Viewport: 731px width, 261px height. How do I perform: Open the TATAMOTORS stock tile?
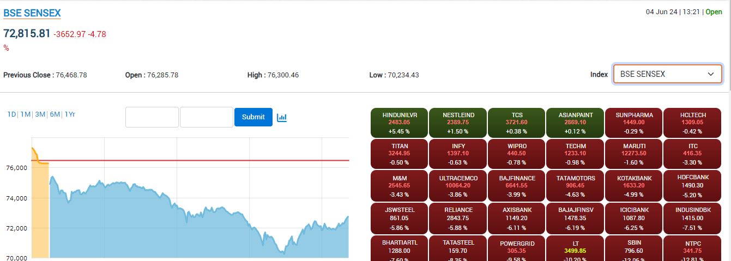[x=575, y=186]
